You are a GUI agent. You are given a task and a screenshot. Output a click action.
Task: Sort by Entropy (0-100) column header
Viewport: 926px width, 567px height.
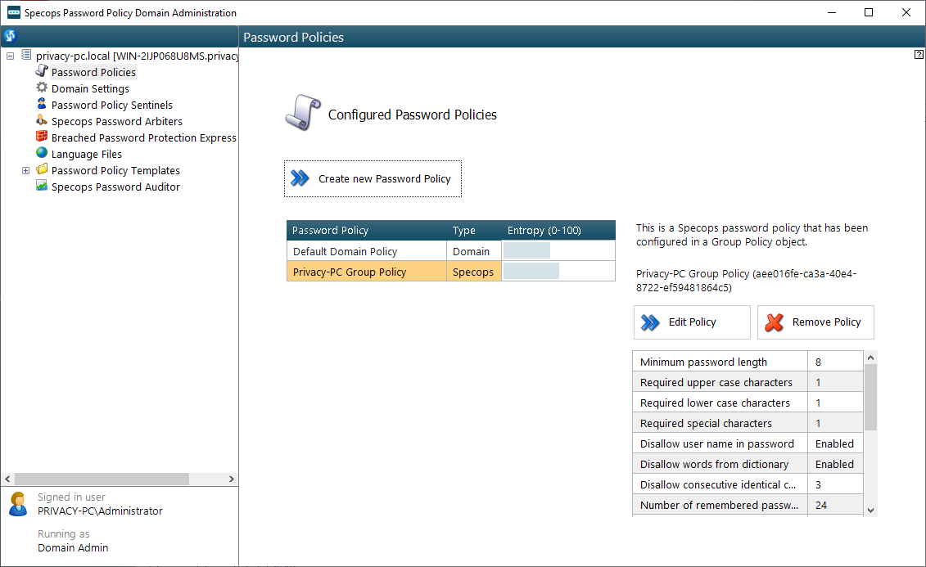point(558,230)
